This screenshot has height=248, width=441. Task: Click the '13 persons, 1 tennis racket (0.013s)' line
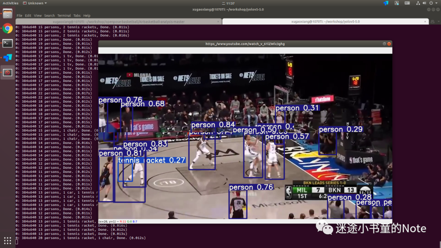71,234
